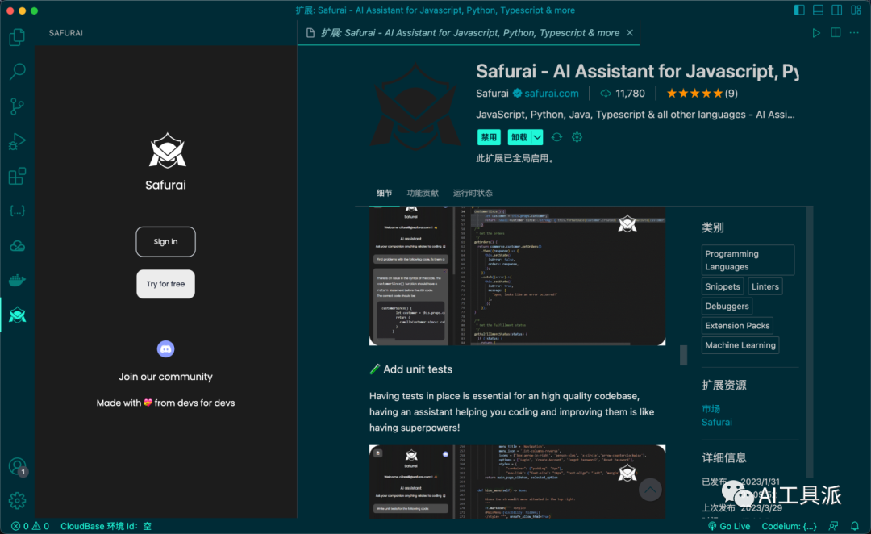The width and height of the screenshot is (871, 534).
Task: Click the first code screenshot thumbnail
Action: point(517,276)
